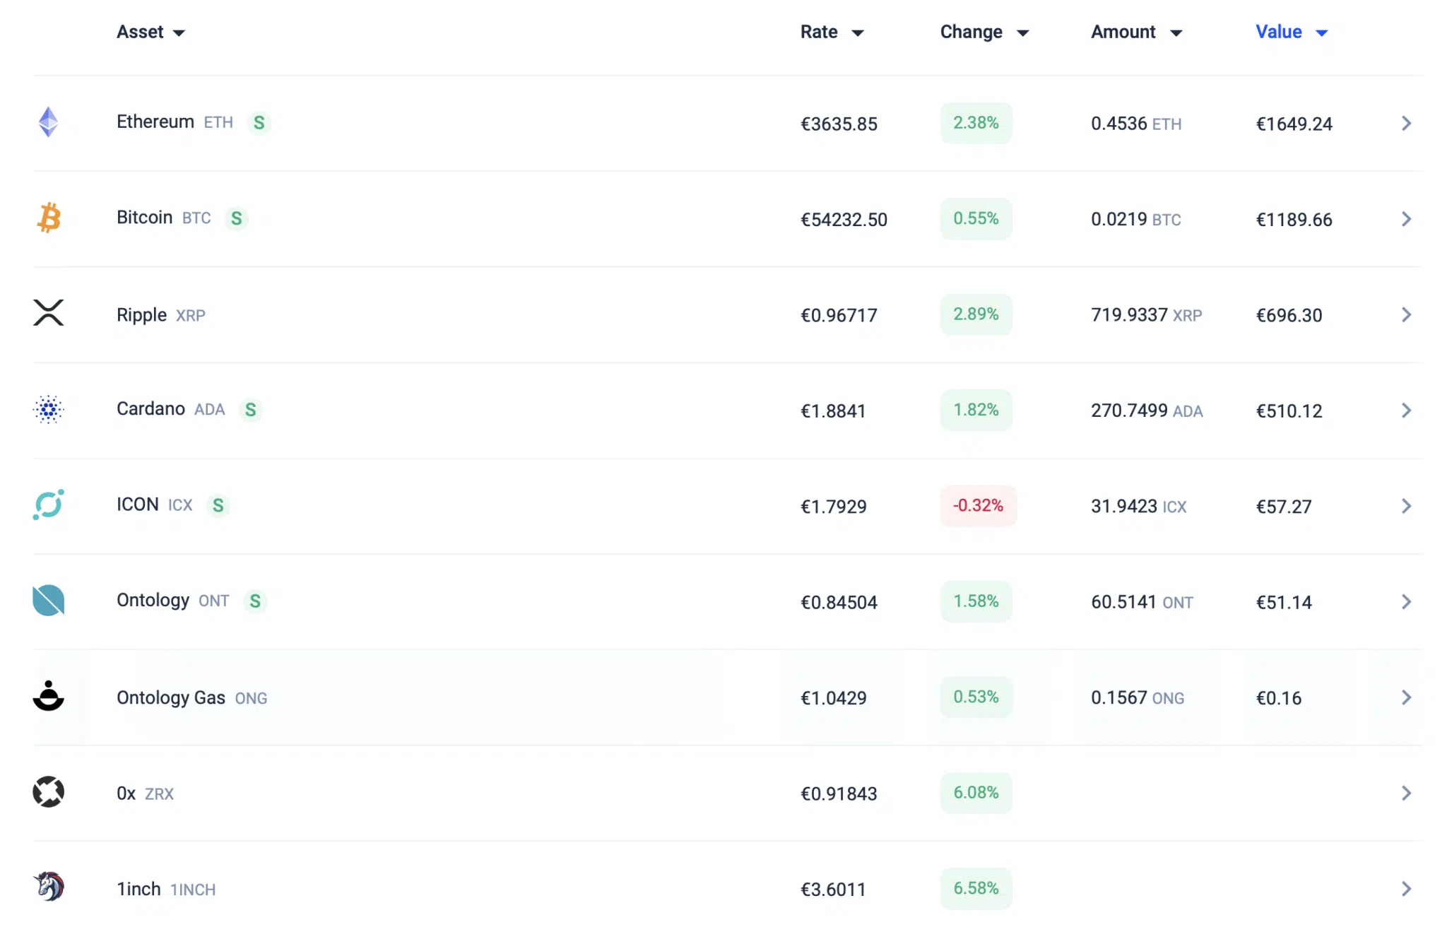Open Cardano details via row chevron
Image resolution: width=1447 pixels, height=932 pixels.
tap(1406, 411)
